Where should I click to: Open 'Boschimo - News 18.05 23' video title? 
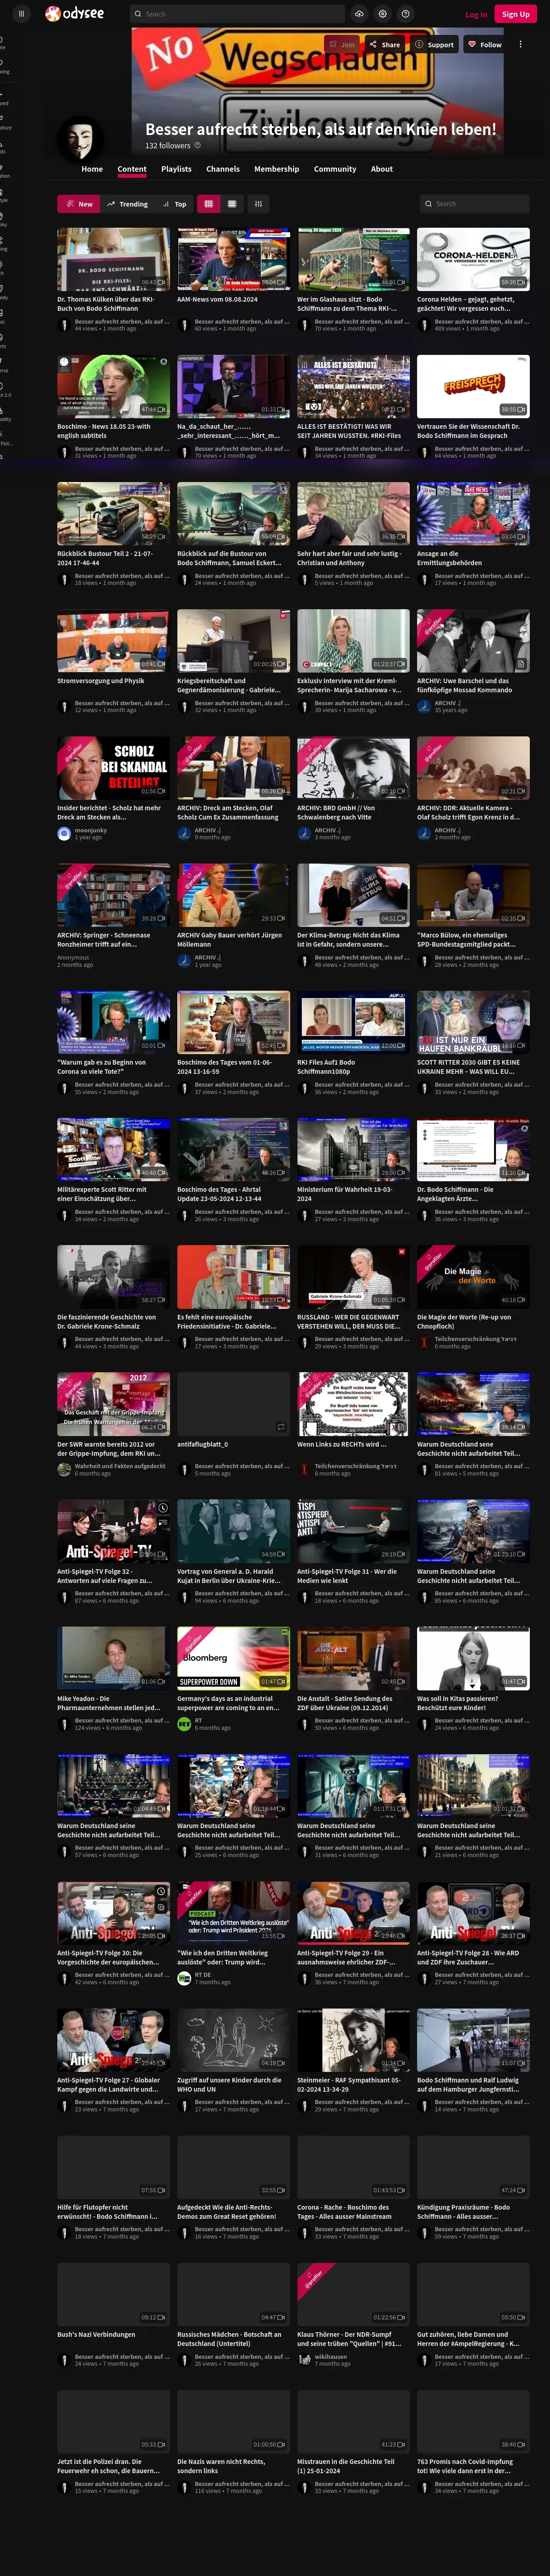pyautogui.click(x=104, y=431)
